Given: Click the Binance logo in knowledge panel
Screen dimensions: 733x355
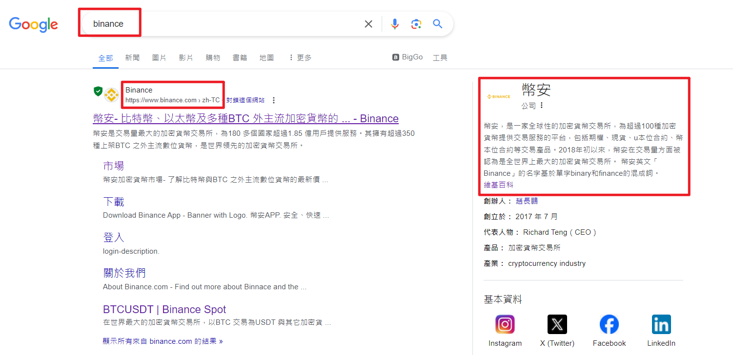Looking at the screenshot, I should click(x=499, y=96).
